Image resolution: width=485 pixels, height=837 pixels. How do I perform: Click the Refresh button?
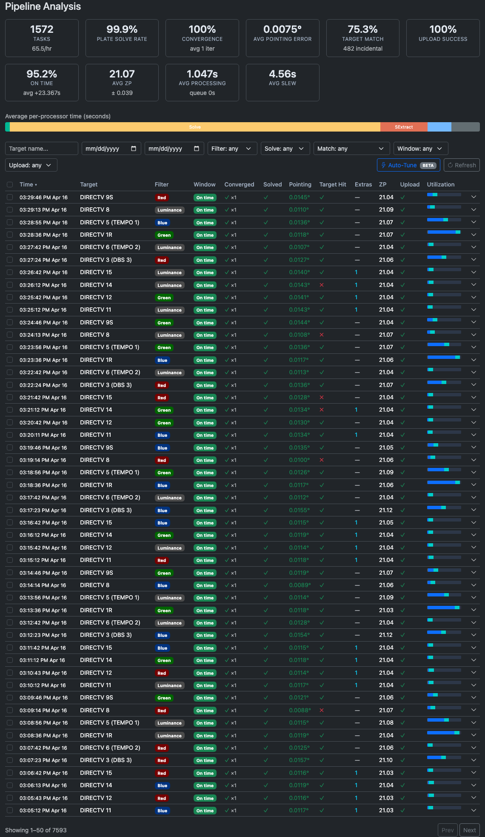pyautogui.click(x=462, y=165)
